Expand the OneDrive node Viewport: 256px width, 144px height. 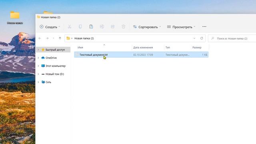click(38, 58)
